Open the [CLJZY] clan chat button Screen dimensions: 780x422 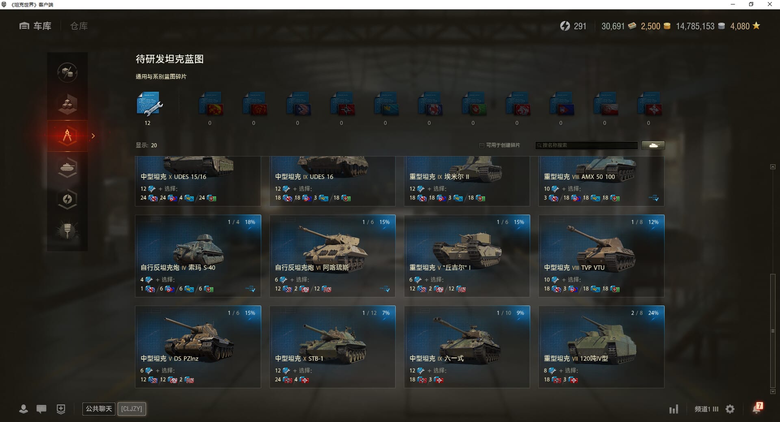pyautogui.click(x=132, y=409)
